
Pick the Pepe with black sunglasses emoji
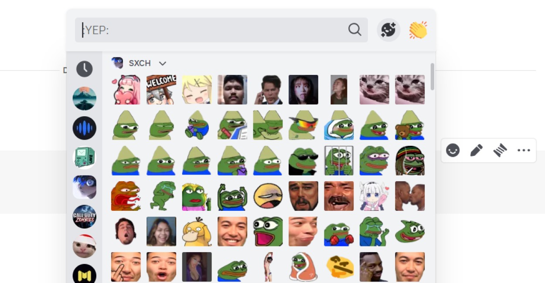click(303, 161)
